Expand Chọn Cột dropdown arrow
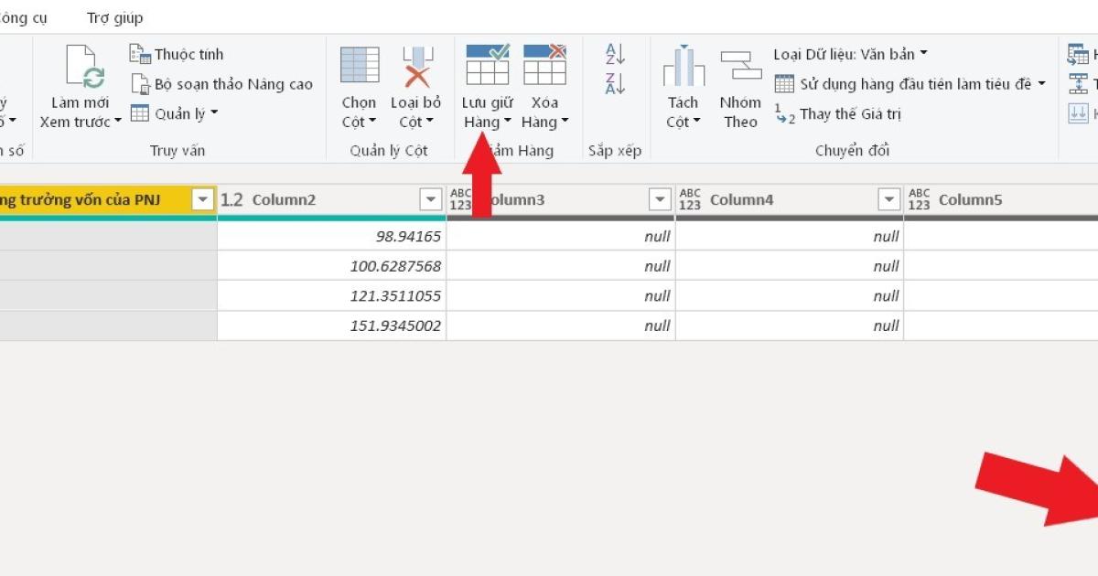 [372, 122]
